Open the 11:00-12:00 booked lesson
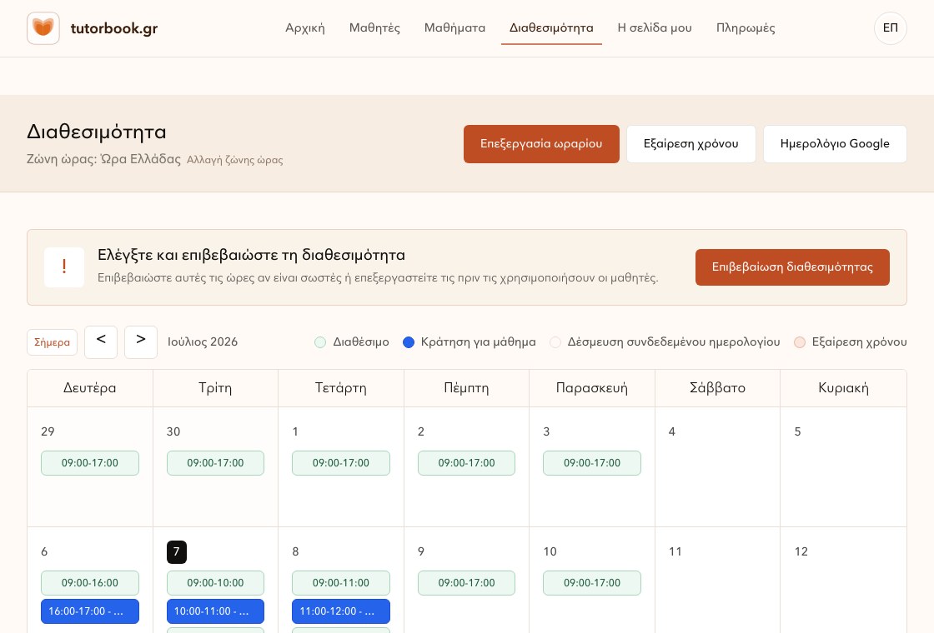The width and height of the screenshot is (934, 633). point(341,611)
